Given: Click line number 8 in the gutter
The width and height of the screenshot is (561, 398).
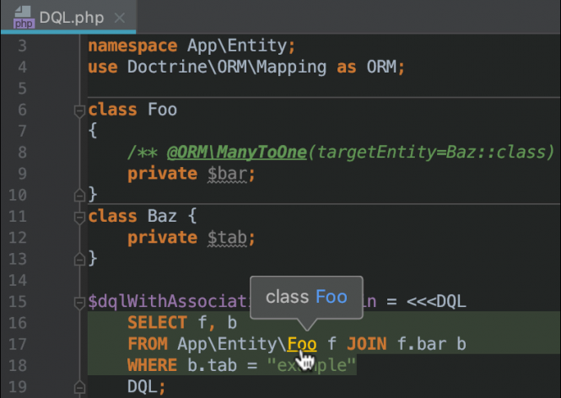Looking at the screenshot, I should coord(22,153).
